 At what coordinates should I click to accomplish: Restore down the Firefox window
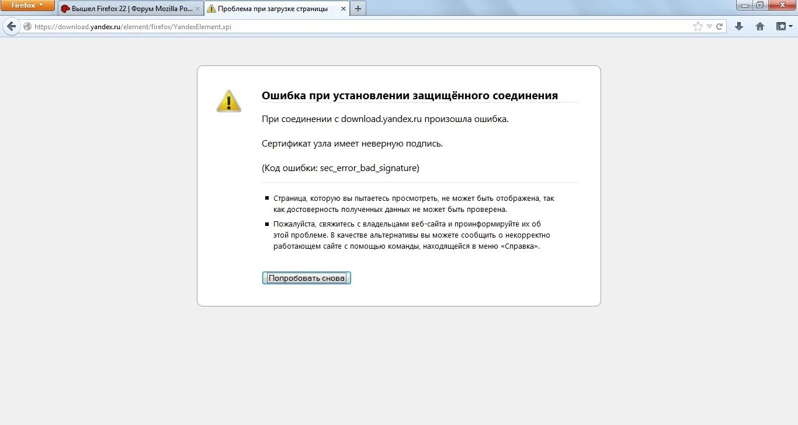[x=759, y=5]
